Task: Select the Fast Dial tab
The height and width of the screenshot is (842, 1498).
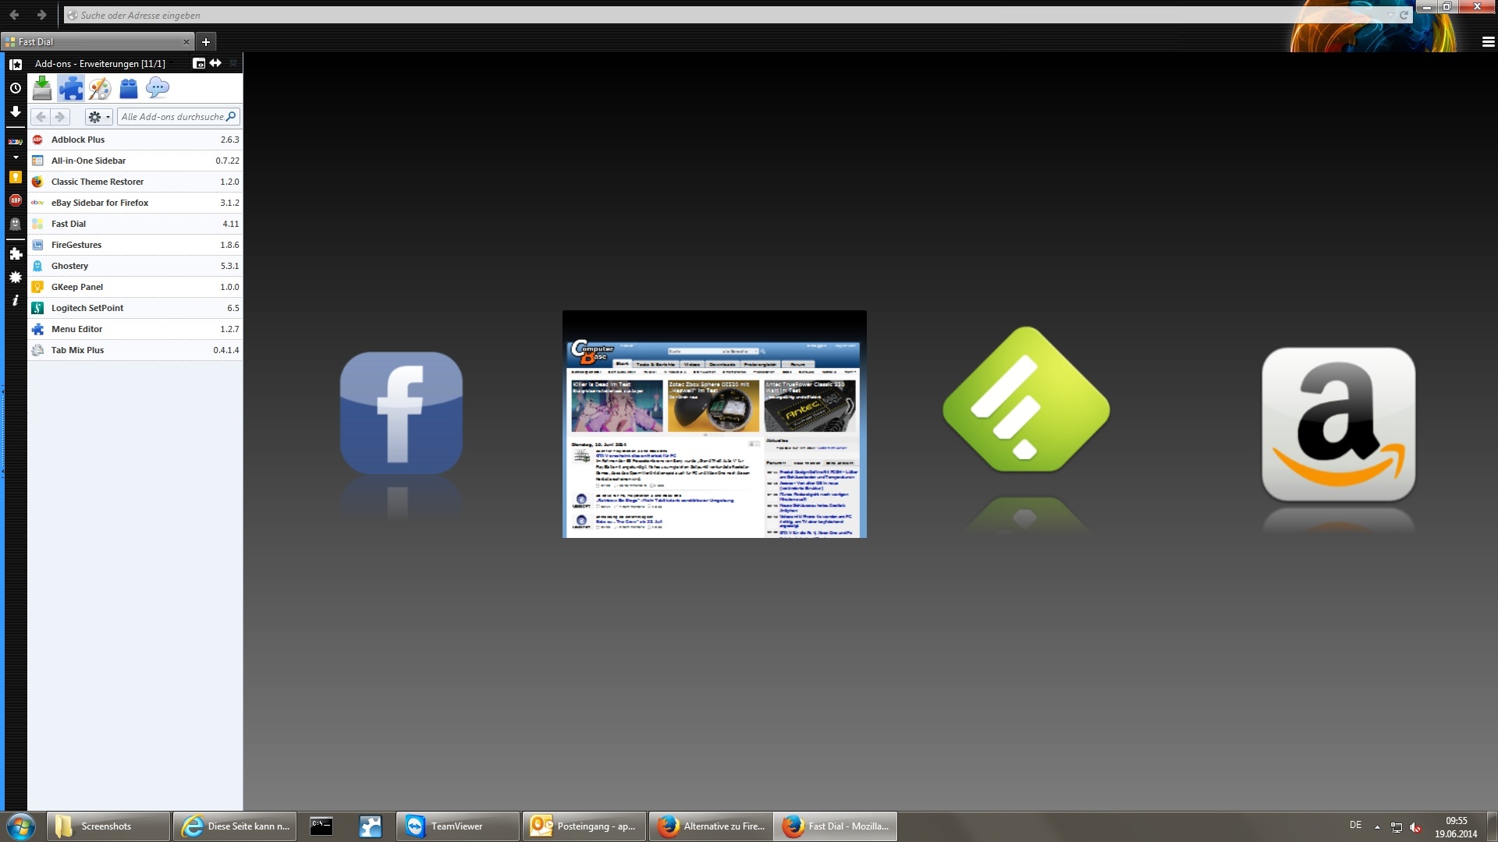Action: (x=94, y=42)
